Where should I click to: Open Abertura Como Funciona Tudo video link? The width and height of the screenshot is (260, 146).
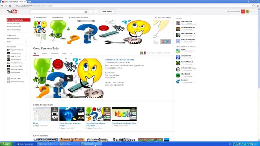coord(119,60)
